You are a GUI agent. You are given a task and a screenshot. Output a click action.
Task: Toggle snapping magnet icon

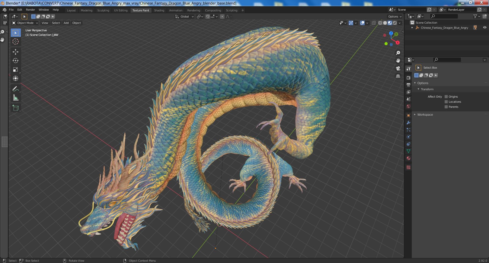(208, 17)
